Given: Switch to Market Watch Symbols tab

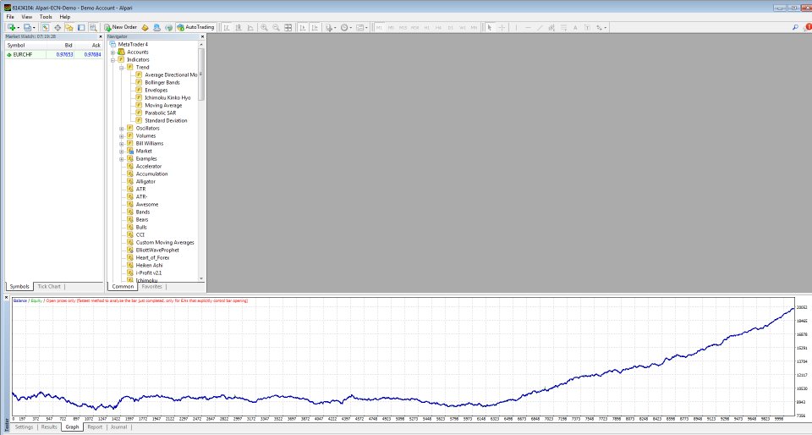Looking at the screenshot, I should (19, 286).
